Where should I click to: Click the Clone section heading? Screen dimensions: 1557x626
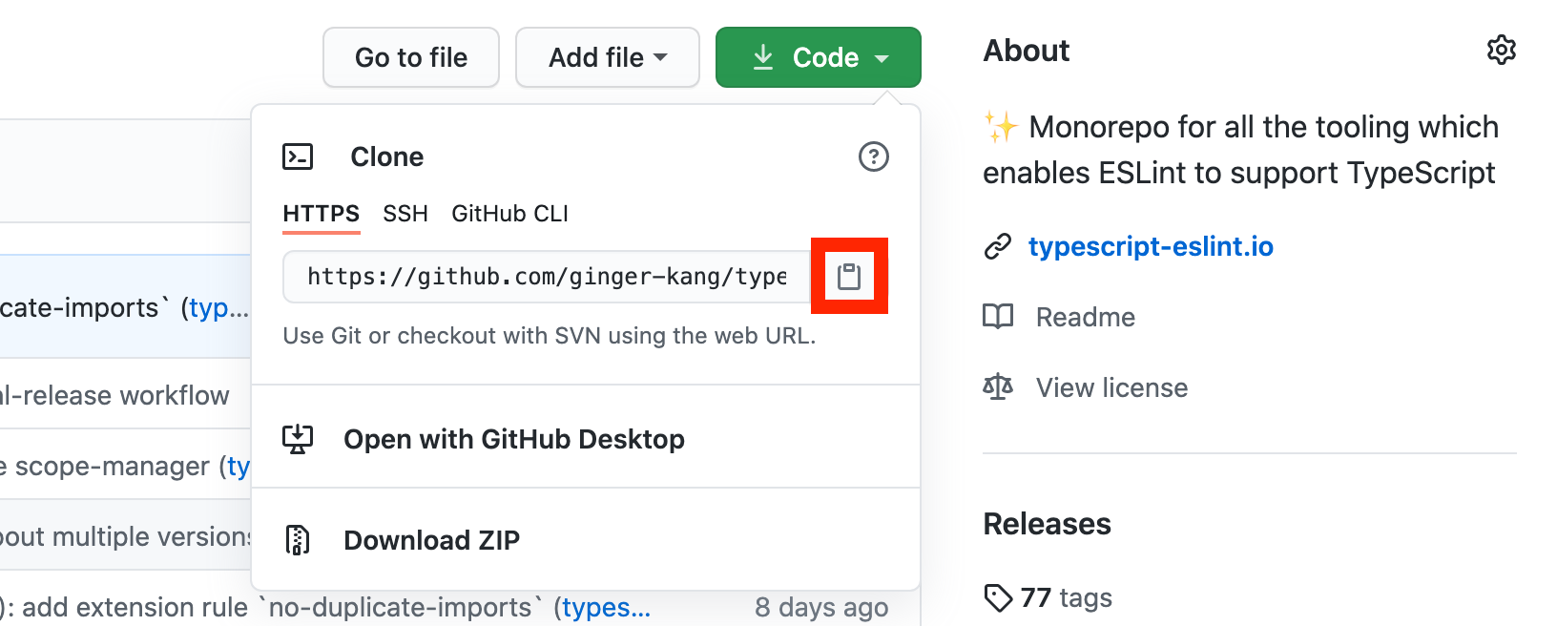coord(387,156)
